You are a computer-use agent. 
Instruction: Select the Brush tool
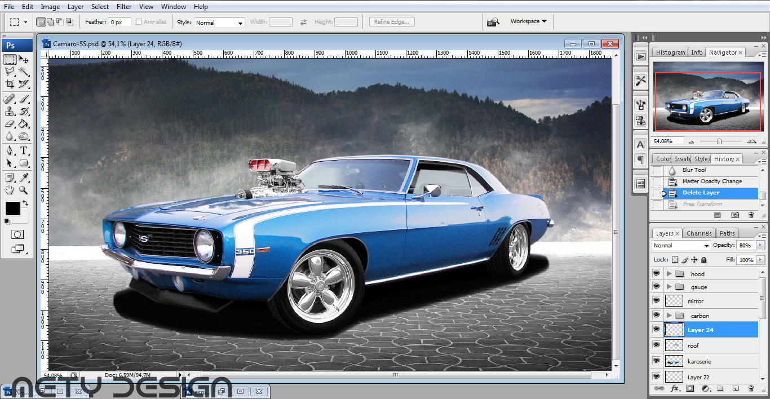coord(24,99)
